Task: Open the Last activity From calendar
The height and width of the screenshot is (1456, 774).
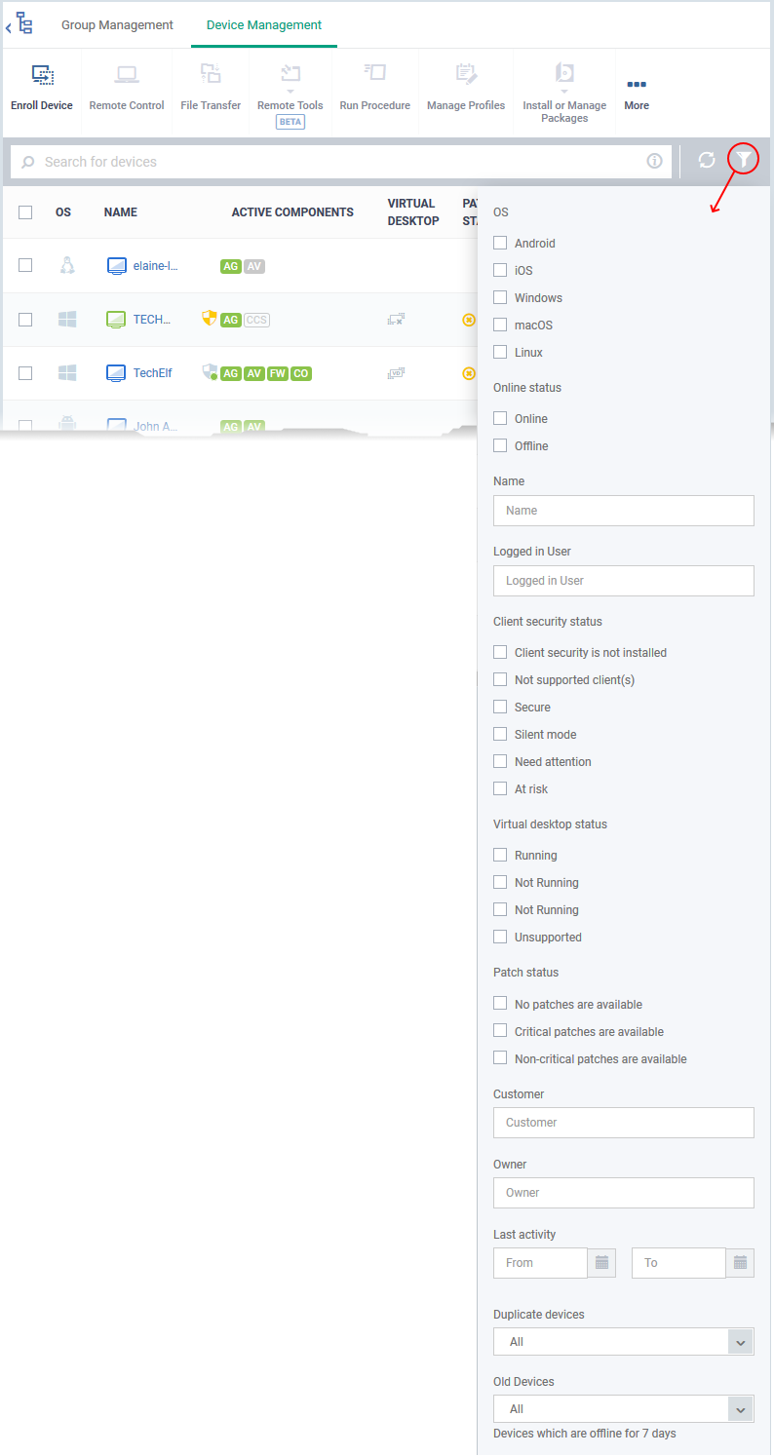Action: point(601,1263)
